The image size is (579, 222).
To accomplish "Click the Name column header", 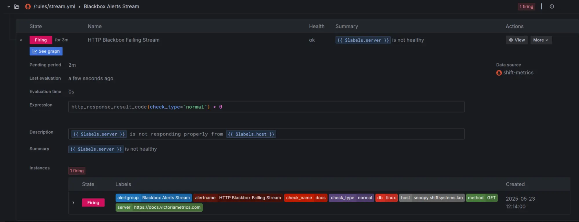I will (95, 26).
